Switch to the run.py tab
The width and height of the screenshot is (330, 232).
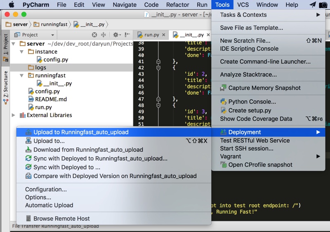coord(151,35)
